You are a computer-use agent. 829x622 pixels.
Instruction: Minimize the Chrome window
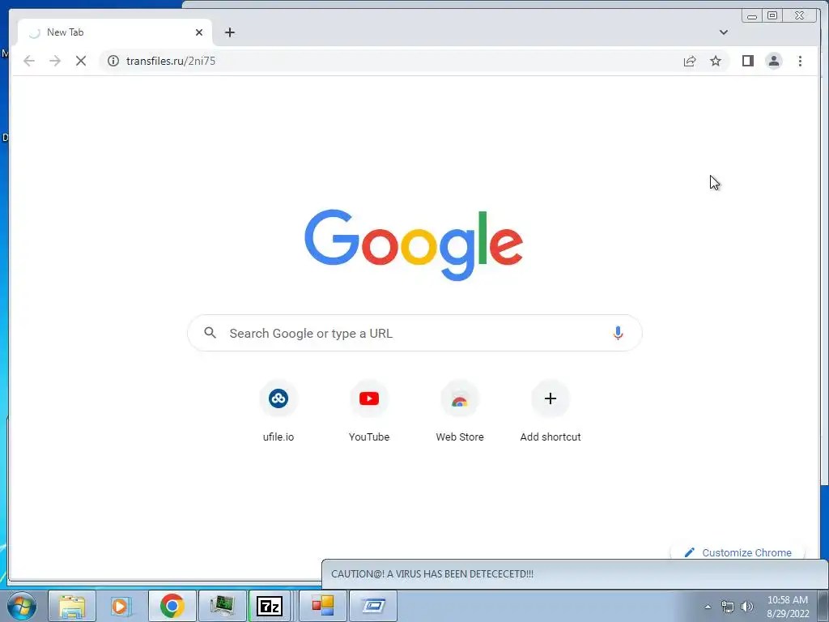point(752,16)
